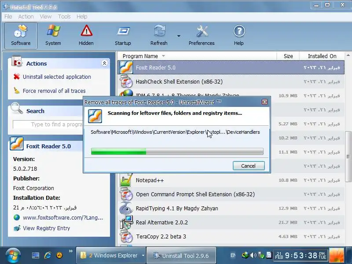The height and width of the screenshot is (264, 352).
Task: Click the red X uninstall icon
Action: [x=16, y=77]
